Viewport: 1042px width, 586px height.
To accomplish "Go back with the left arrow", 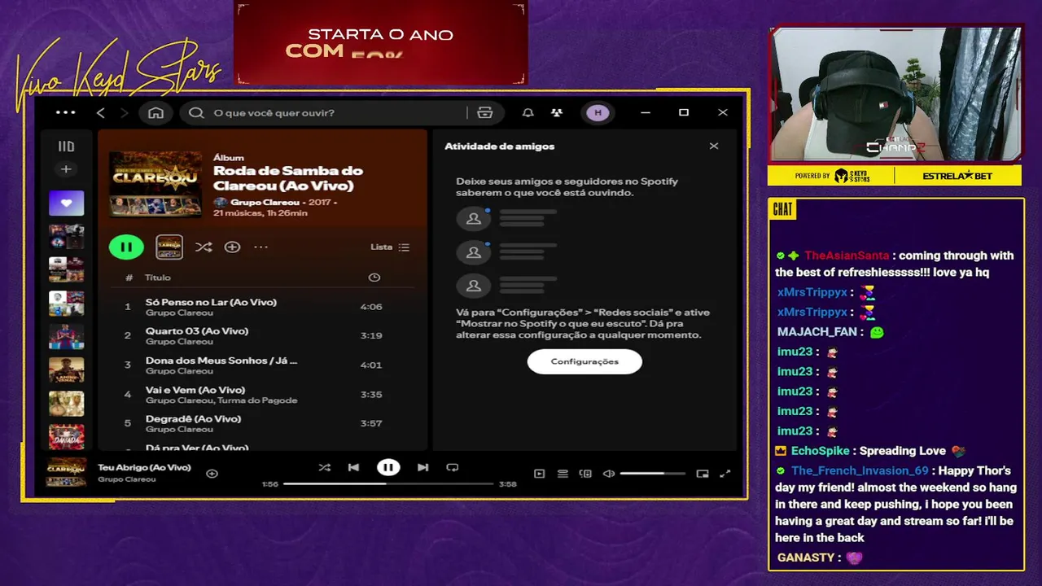I will pyautogui.click(x=101, y=113).
